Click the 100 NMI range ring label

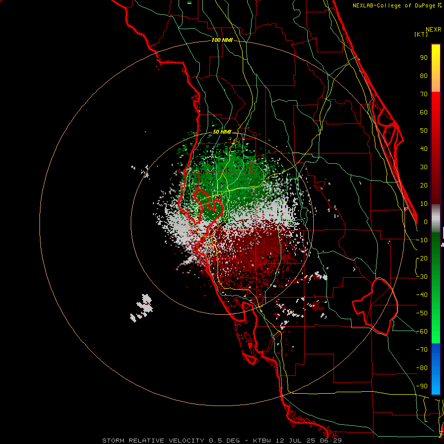point(222,40)
